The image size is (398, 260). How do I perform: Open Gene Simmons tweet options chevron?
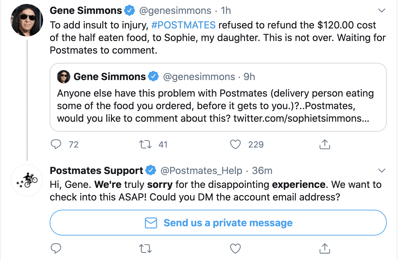tap(382, 11)
